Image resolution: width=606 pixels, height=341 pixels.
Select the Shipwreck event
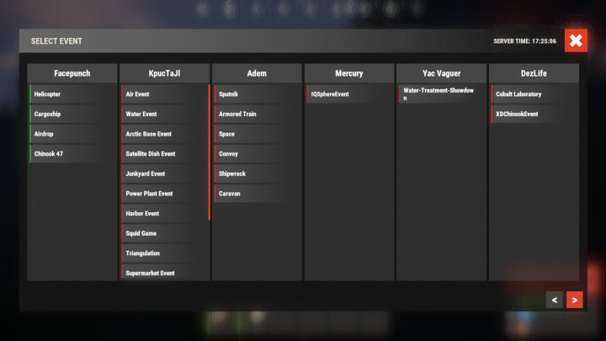[257, 173]
